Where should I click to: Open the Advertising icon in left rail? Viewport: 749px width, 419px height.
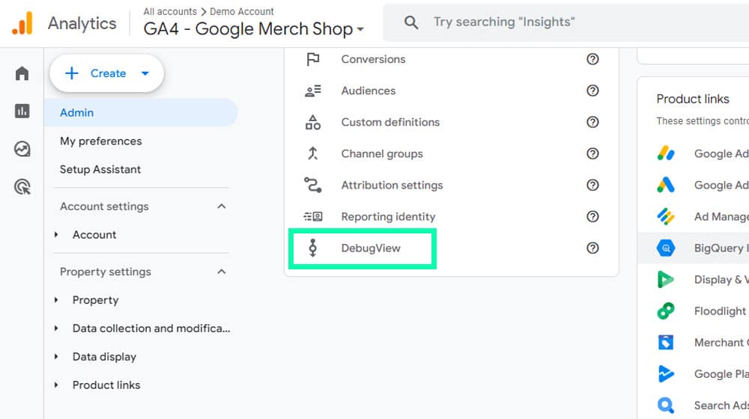pos(22,187)
